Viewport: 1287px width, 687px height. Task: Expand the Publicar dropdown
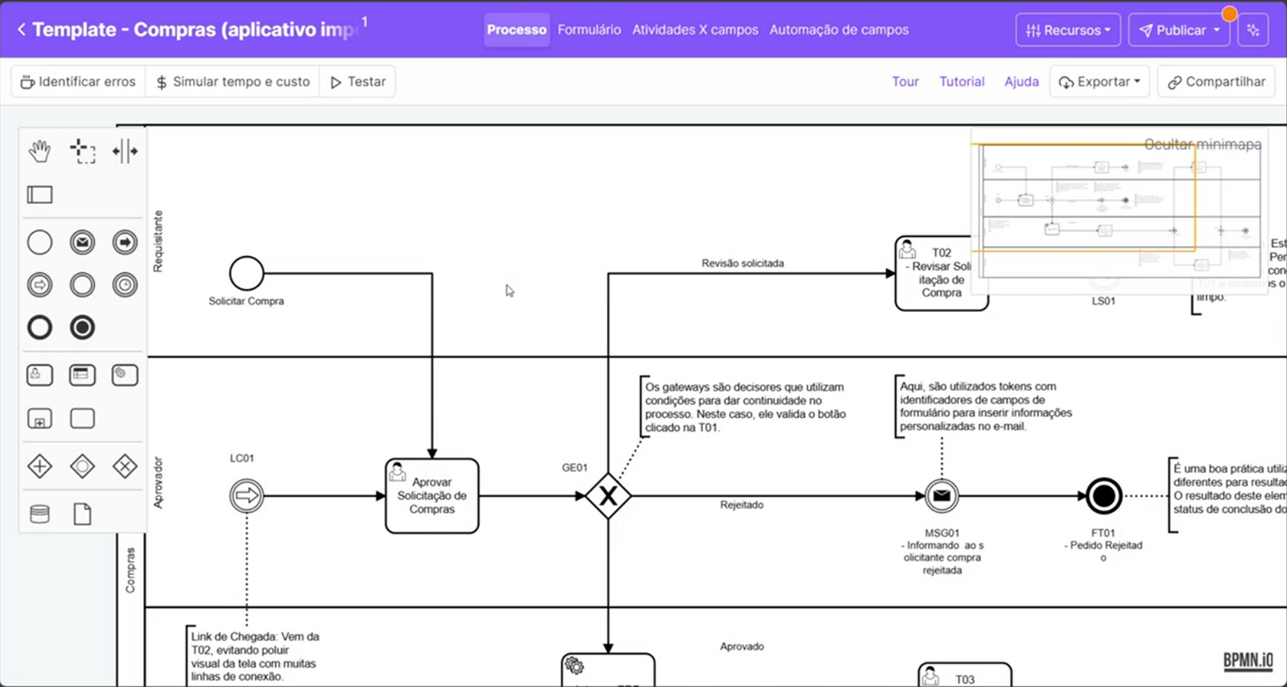(x=1179, y=31)
